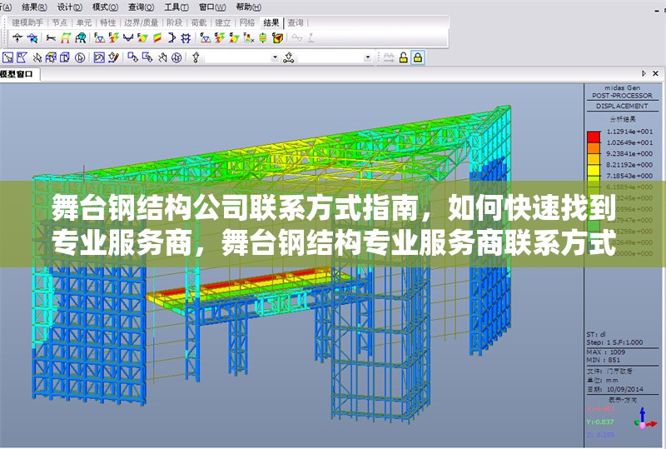The width and height of the screenshot is (666, 449).
Task: Open the node selection dropdown arrow
Action: point(276,57)
